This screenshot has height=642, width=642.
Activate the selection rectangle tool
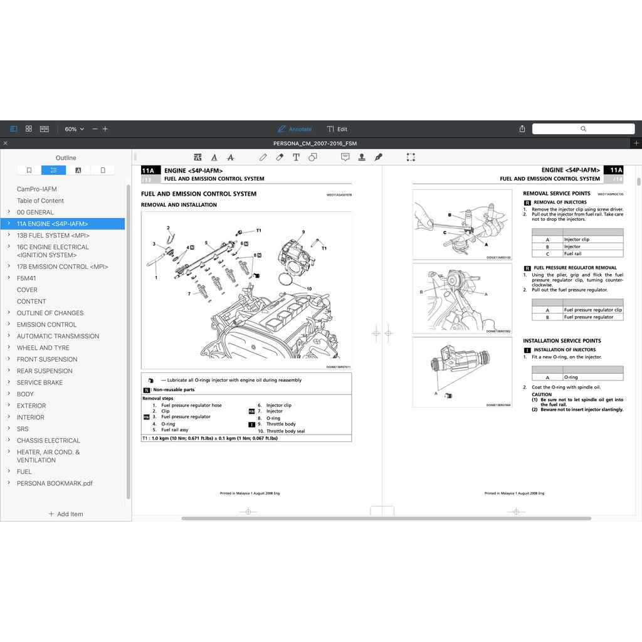point(411,157)
